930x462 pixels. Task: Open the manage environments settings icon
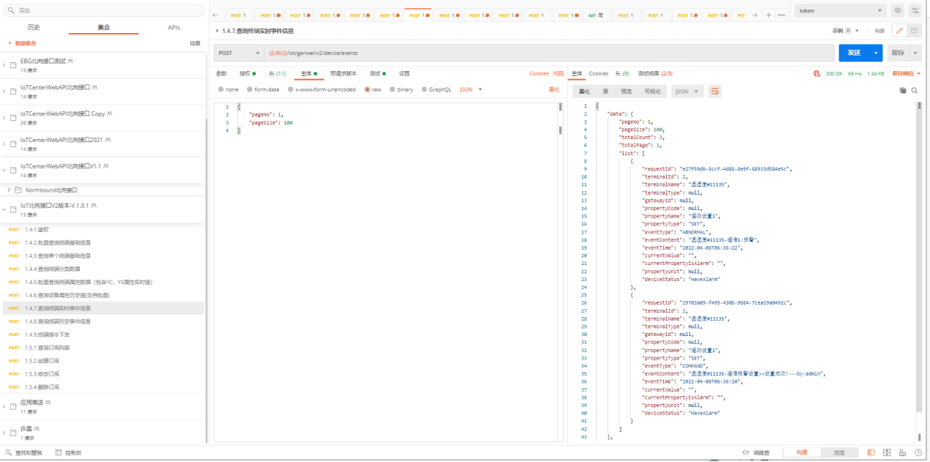(x=915, y=11)
